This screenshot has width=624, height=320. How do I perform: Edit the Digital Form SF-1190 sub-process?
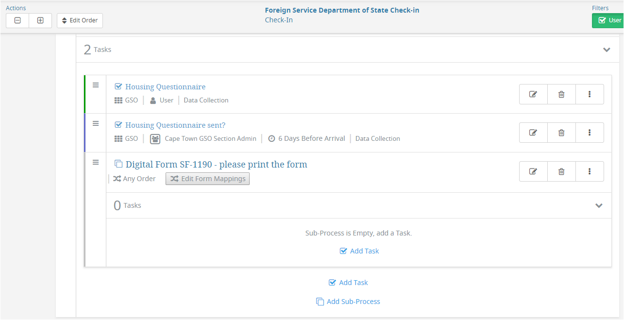click(x=533, y=171)
